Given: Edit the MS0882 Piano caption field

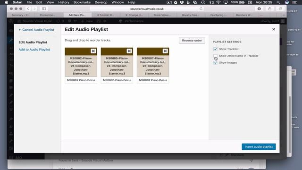Looking at the screenshot, I should (81, 80).
